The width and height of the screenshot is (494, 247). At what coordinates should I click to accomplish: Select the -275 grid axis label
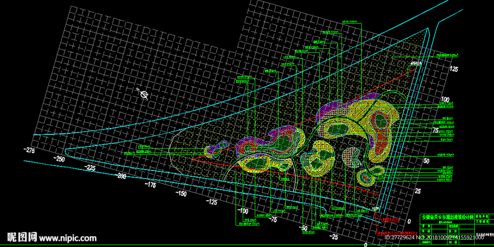[x=29, y=150]
